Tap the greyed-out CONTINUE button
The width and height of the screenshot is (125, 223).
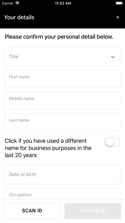pos(93,211)
